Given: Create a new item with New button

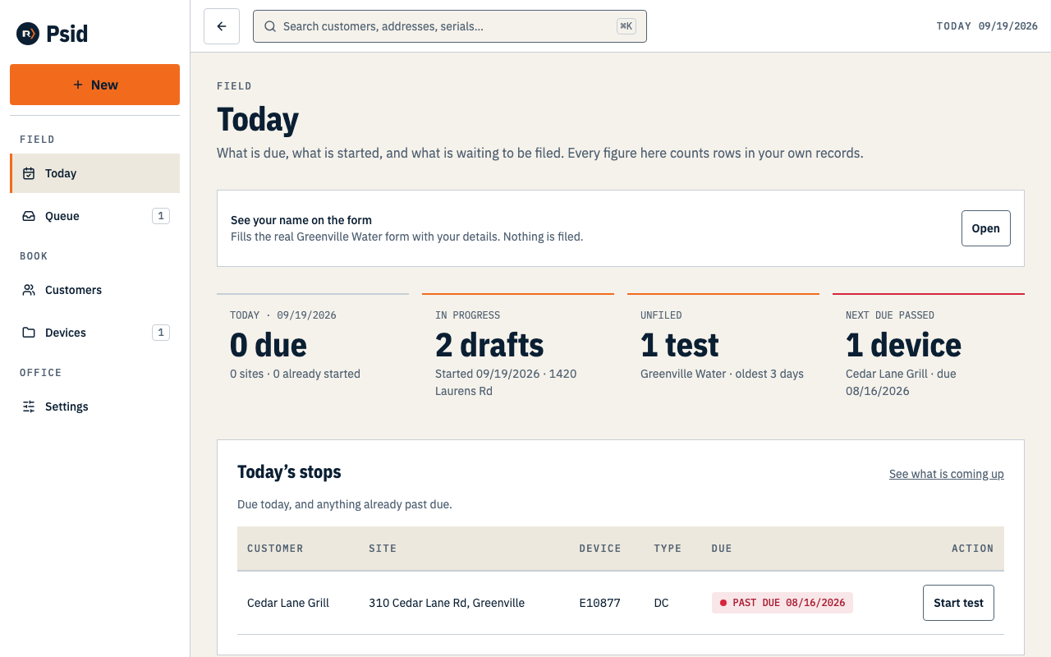Looking at the screenshot, I should (94, 85).
